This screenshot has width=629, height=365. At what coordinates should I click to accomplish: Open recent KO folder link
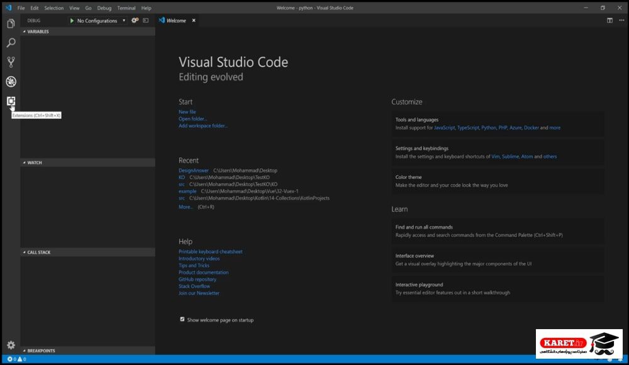182,177
